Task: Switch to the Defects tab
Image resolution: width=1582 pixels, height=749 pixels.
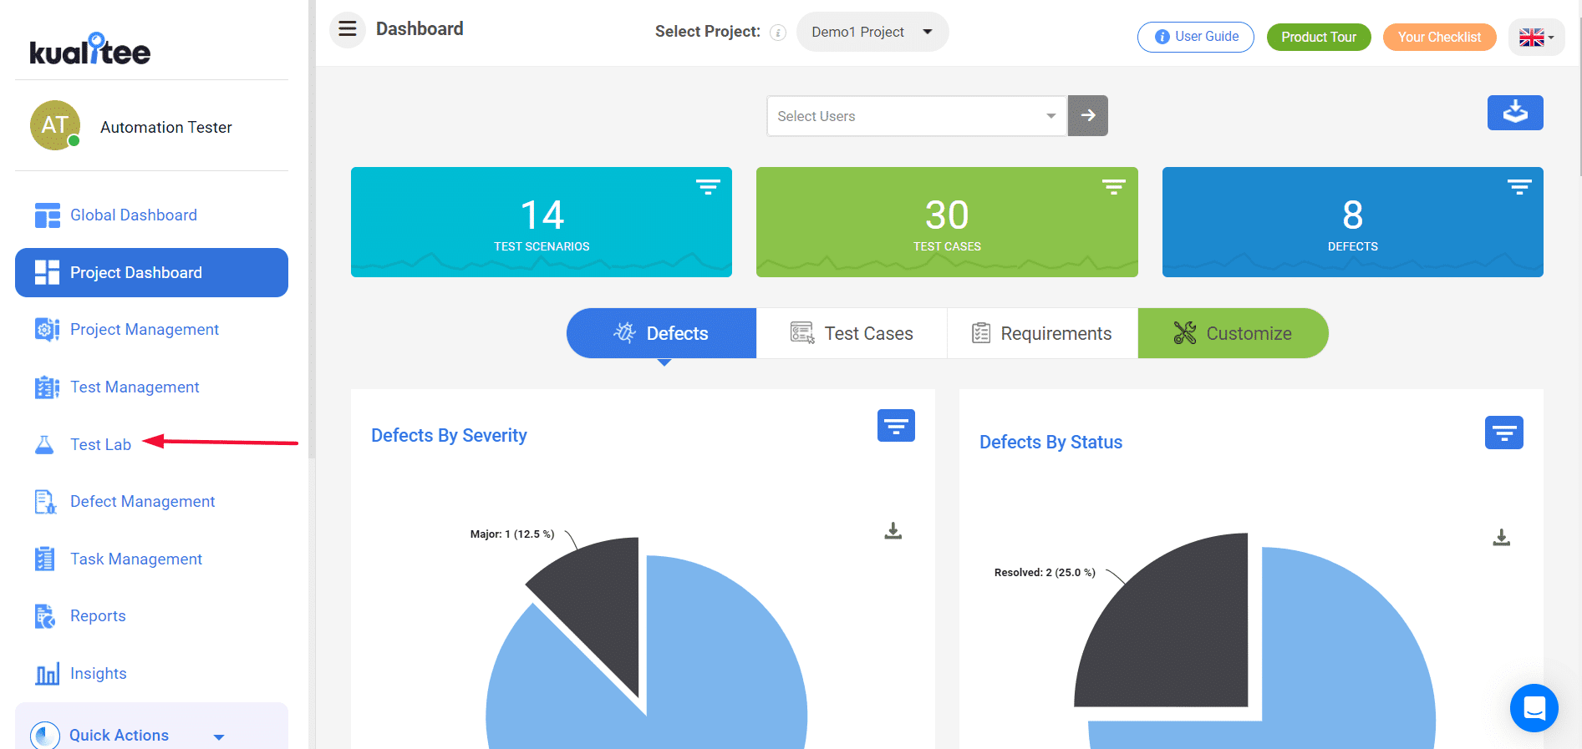Action: coord(661,333)
